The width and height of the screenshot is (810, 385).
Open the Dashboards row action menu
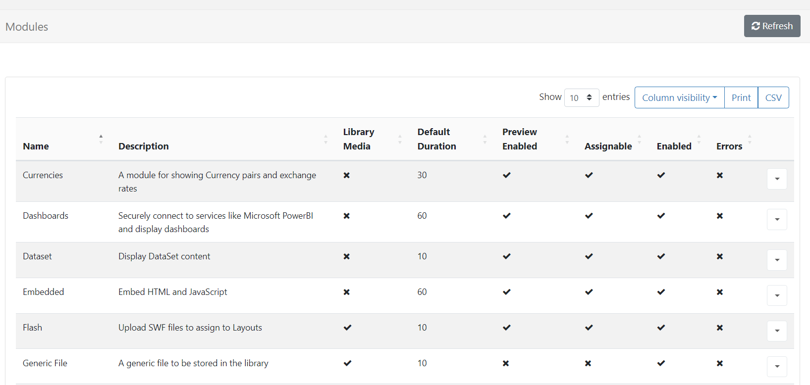[776, 220]
